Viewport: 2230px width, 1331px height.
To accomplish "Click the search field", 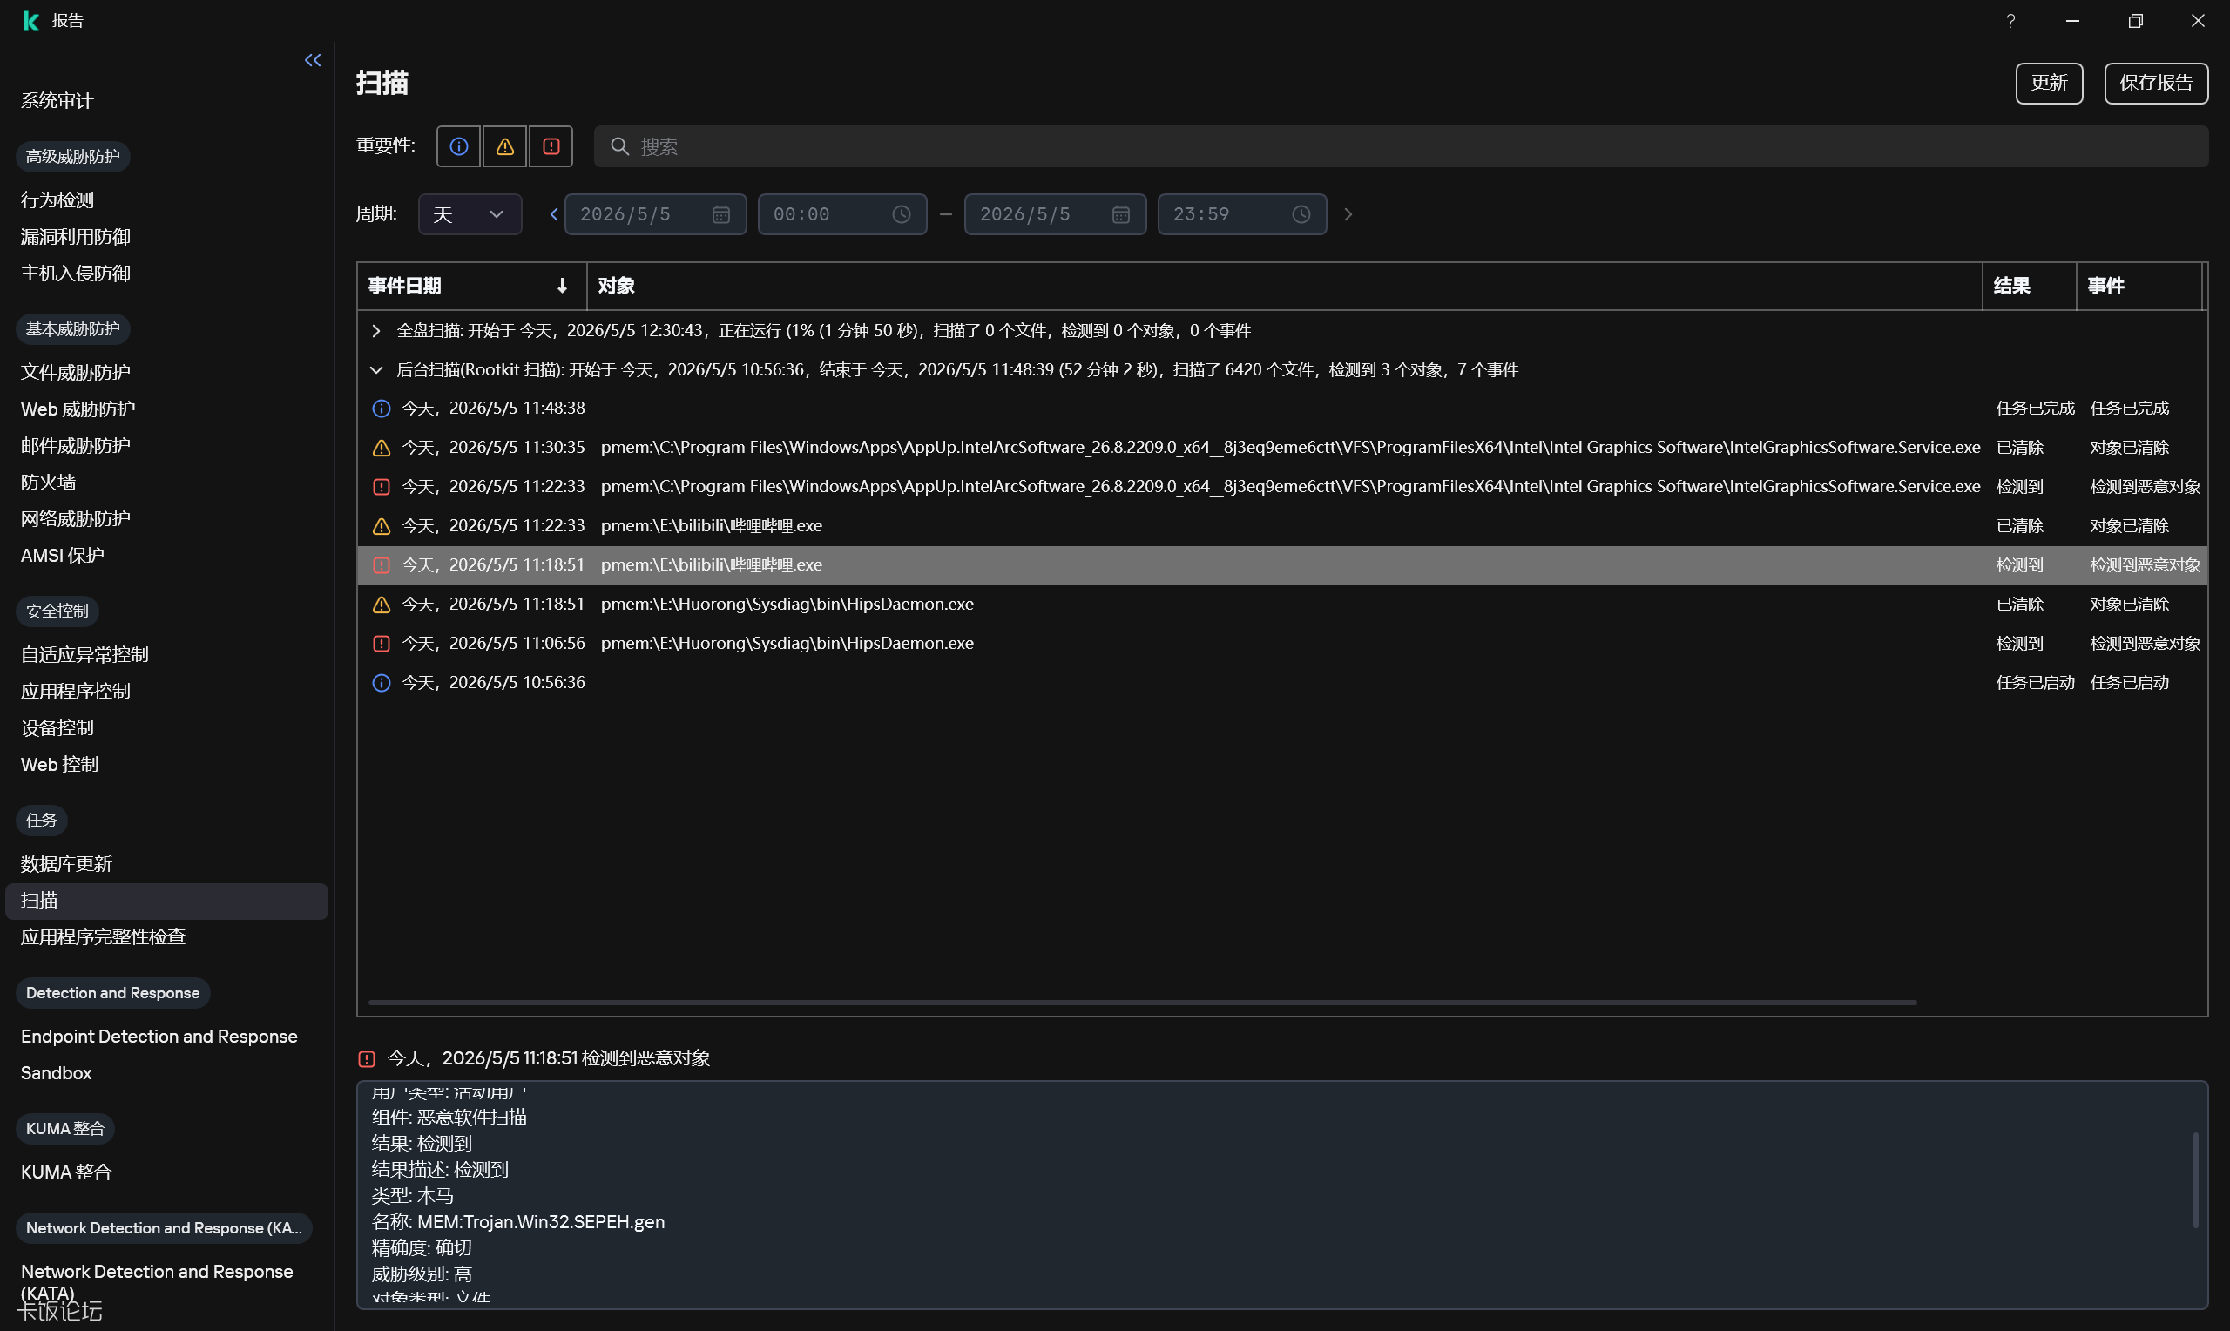I will (x=1400, y=146).
